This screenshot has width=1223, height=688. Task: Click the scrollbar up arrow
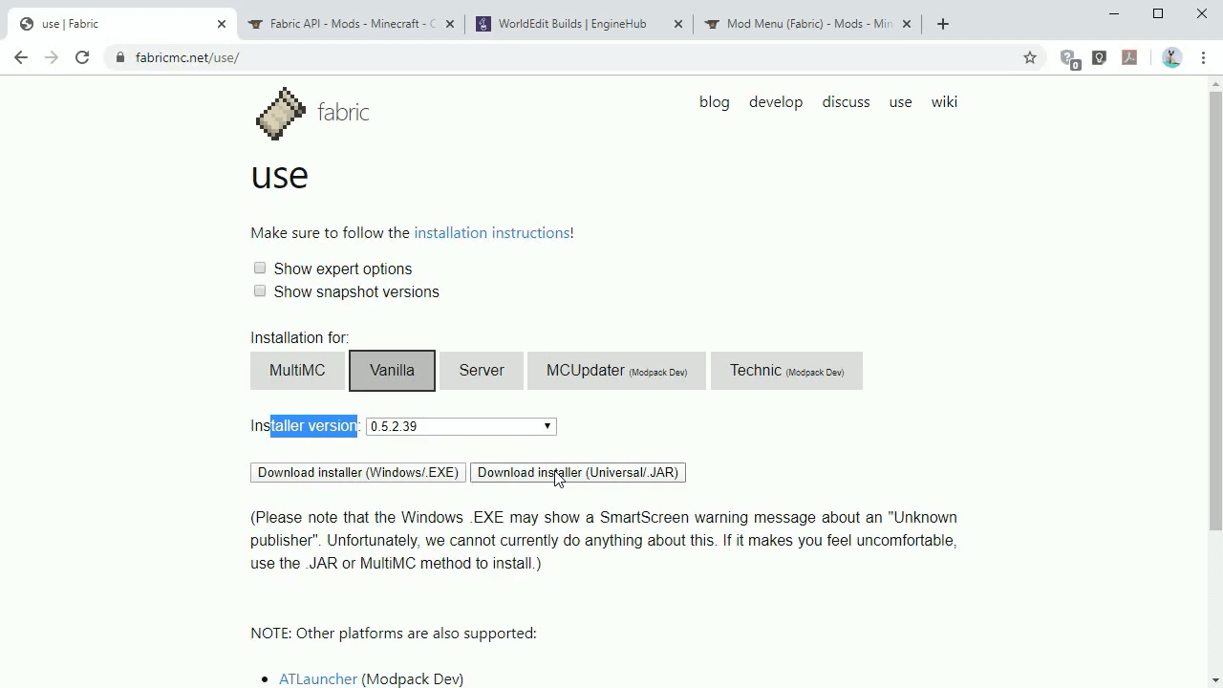(x=1215, y=84)
